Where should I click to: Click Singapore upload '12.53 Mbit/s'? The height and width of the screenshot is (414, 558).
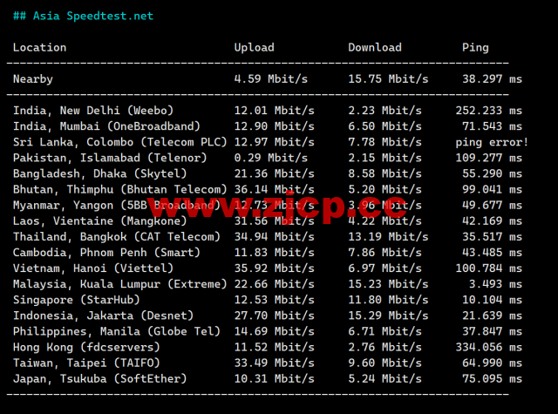(275, 300)
